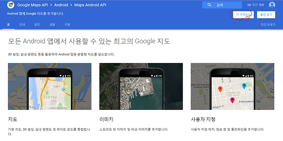
Task: Open the 모든 제품 list icon
Action: (x=249, y=5)
